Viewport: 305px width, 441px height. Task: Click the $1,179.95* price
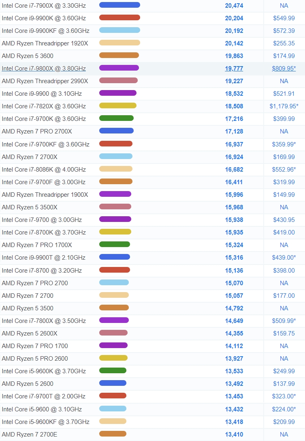pyautogui.click(x=284, y=106)
